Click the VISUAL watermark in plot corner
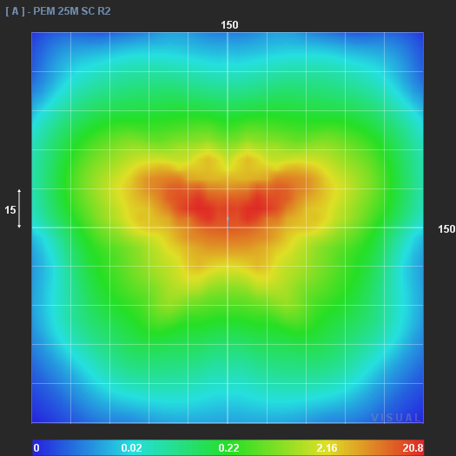This screenshot has height=456, width=456. coord(396,418)
